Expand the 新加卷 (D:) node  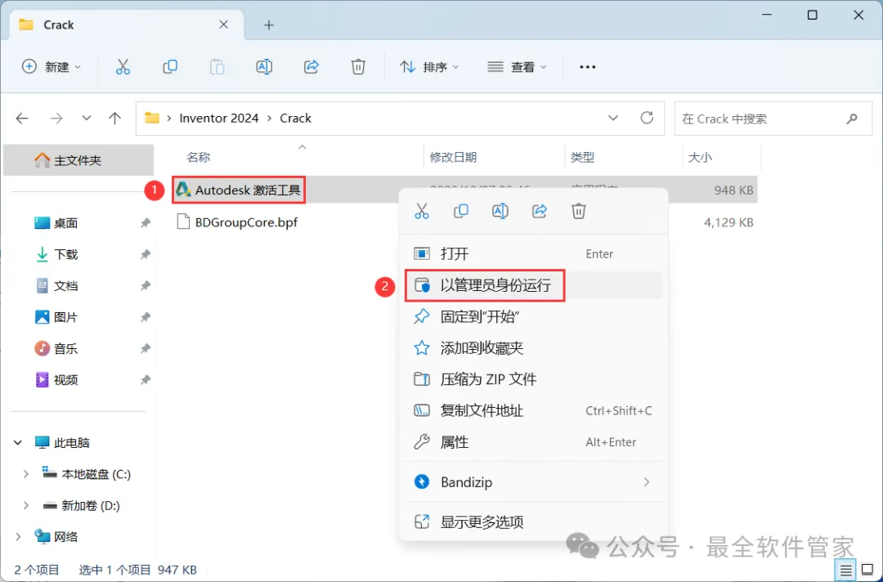tap(26, 505)
